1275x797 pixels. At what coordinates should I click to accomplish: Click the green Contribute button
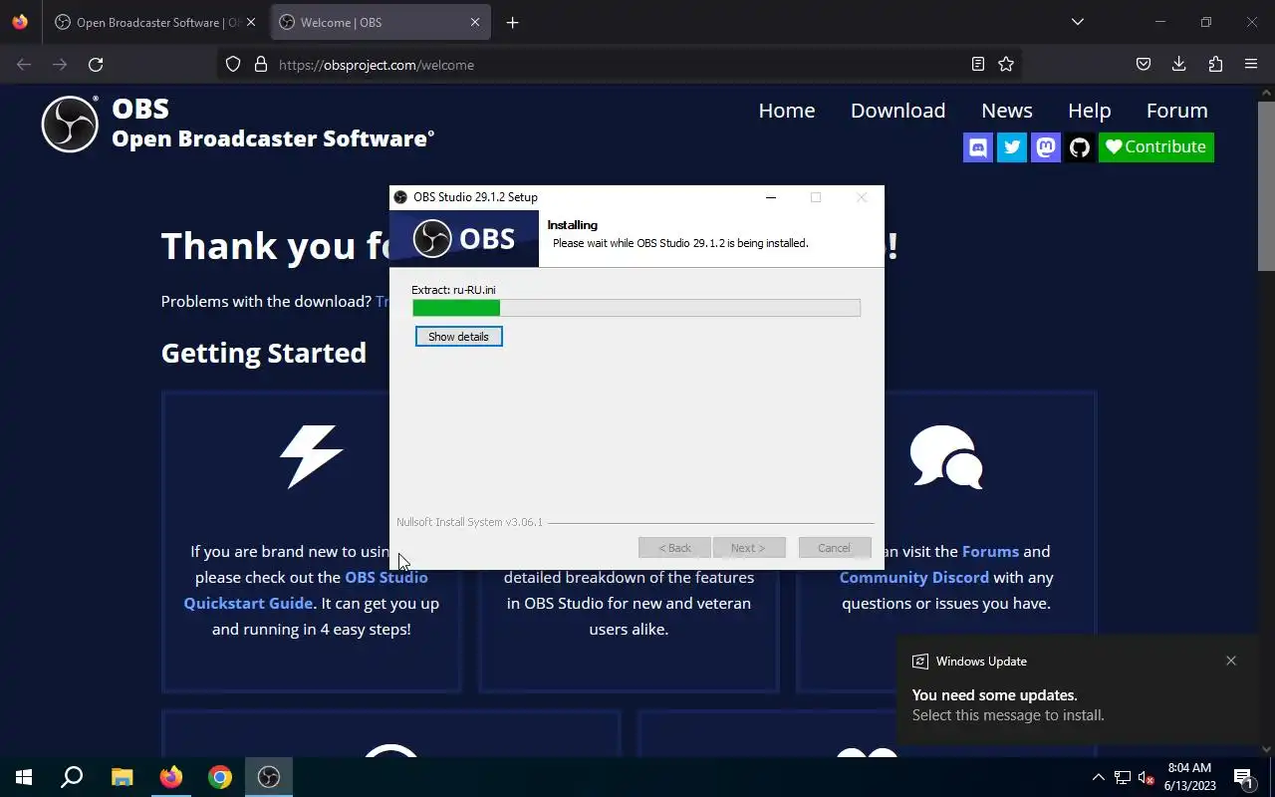pos(1156,147)
